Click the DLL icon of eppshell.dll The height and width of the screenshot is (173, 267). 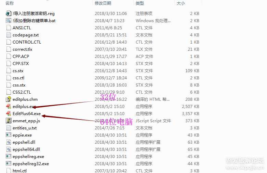pyautogui.click(x=9, y=142)
